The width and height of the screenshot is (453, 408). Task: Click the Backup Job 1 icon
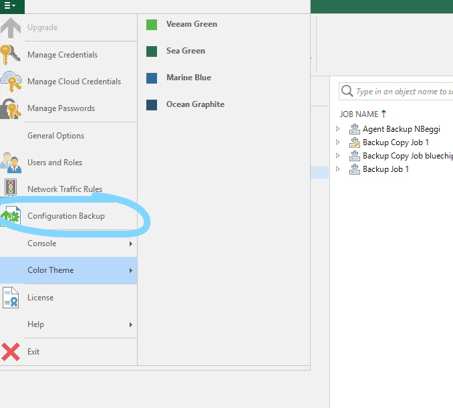(355, 169)
